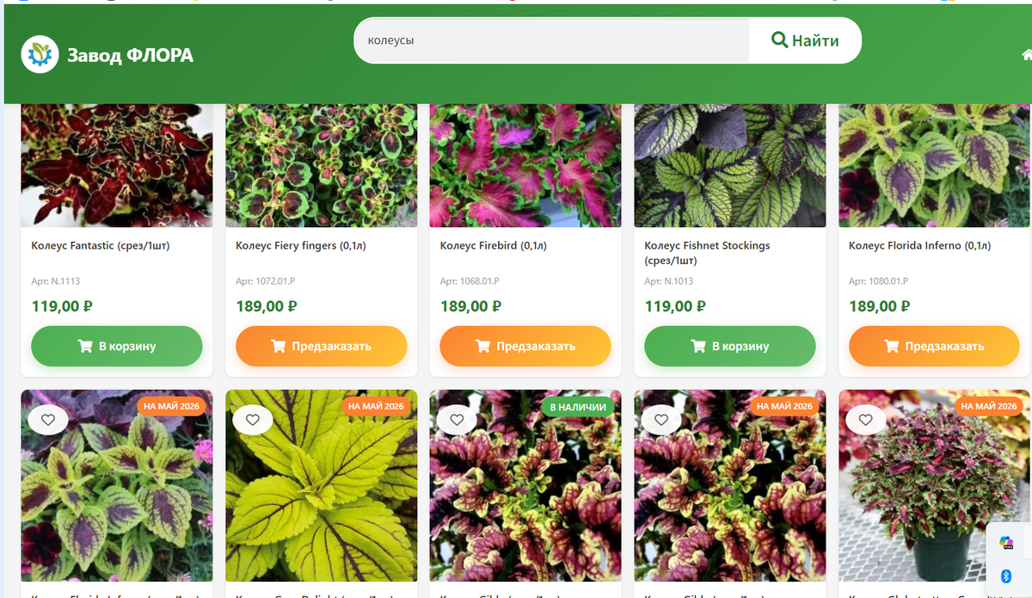Add Колеус Fantastic to cart
The image size is (1032, 598).
tap(117, 346)
